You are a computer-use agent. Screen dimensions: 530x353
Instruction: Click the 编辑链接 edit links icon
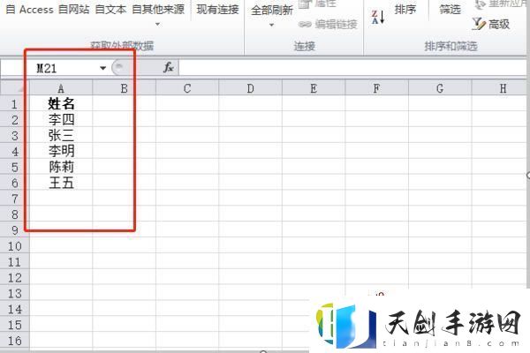[x=305, y=25]
